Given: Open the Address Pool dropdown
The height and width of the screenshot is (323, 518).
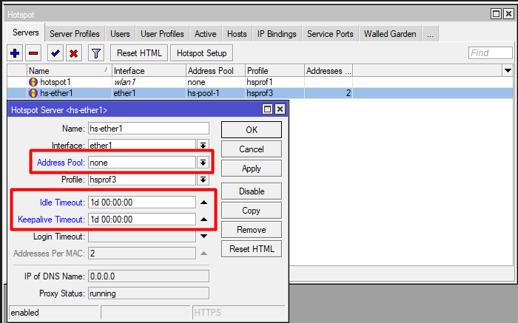Looking at the screenshot, I should pos(203,163).
